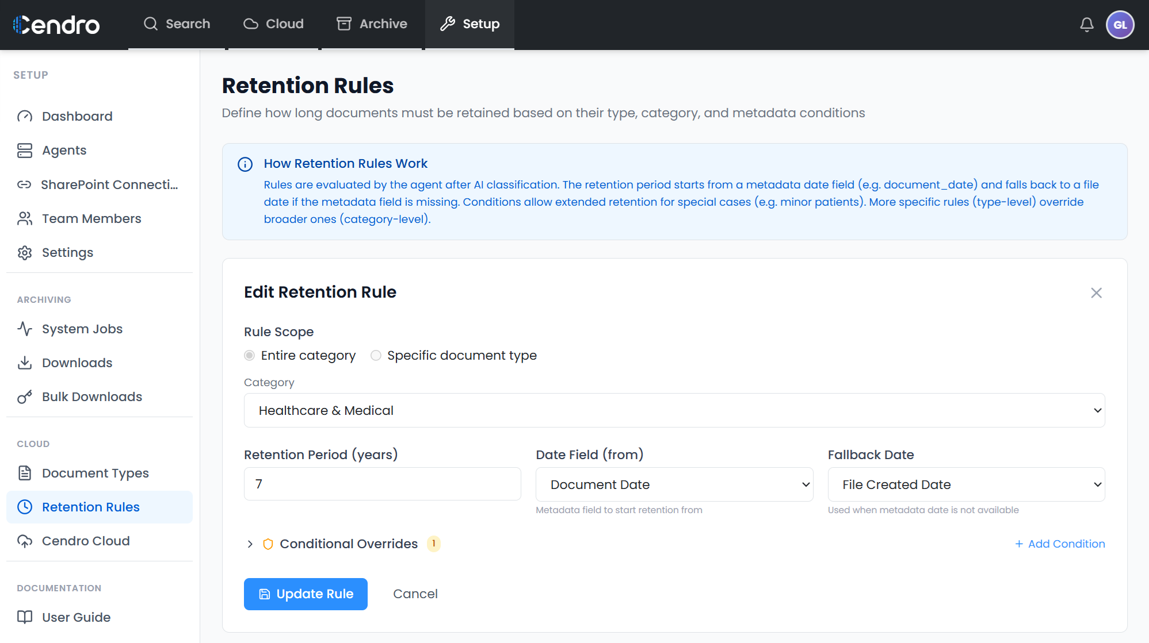1149x643 pixels.
Task: Expand the Conditional Overrides chevron
Action: [x=250, y=544]
